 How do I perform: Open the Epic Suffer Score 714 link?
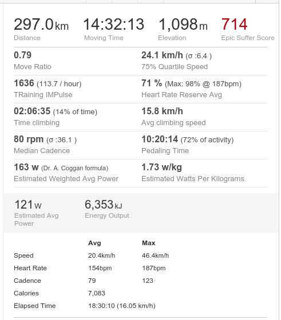coord(234,25)
